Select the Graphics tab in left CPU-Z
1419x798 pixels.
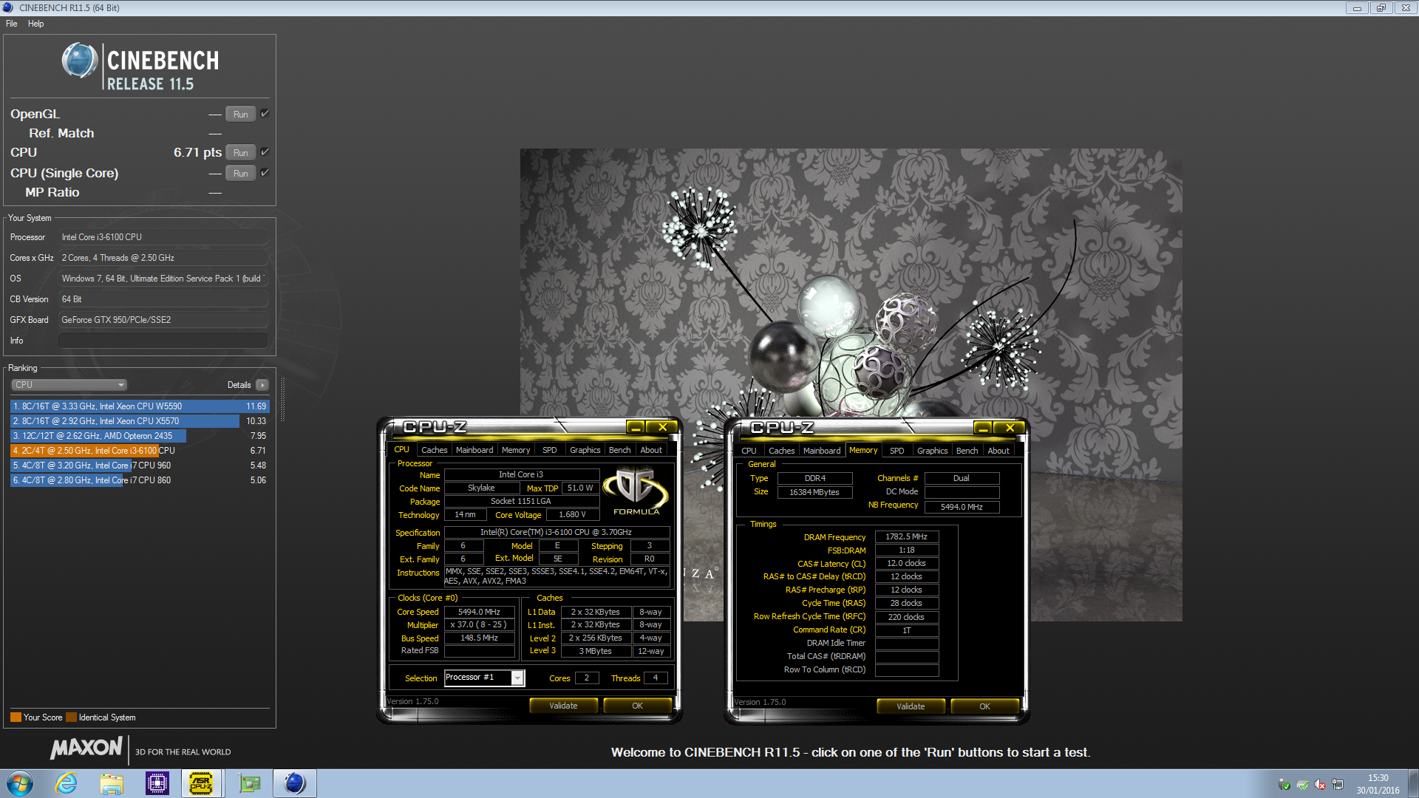[x=585, y=450]
